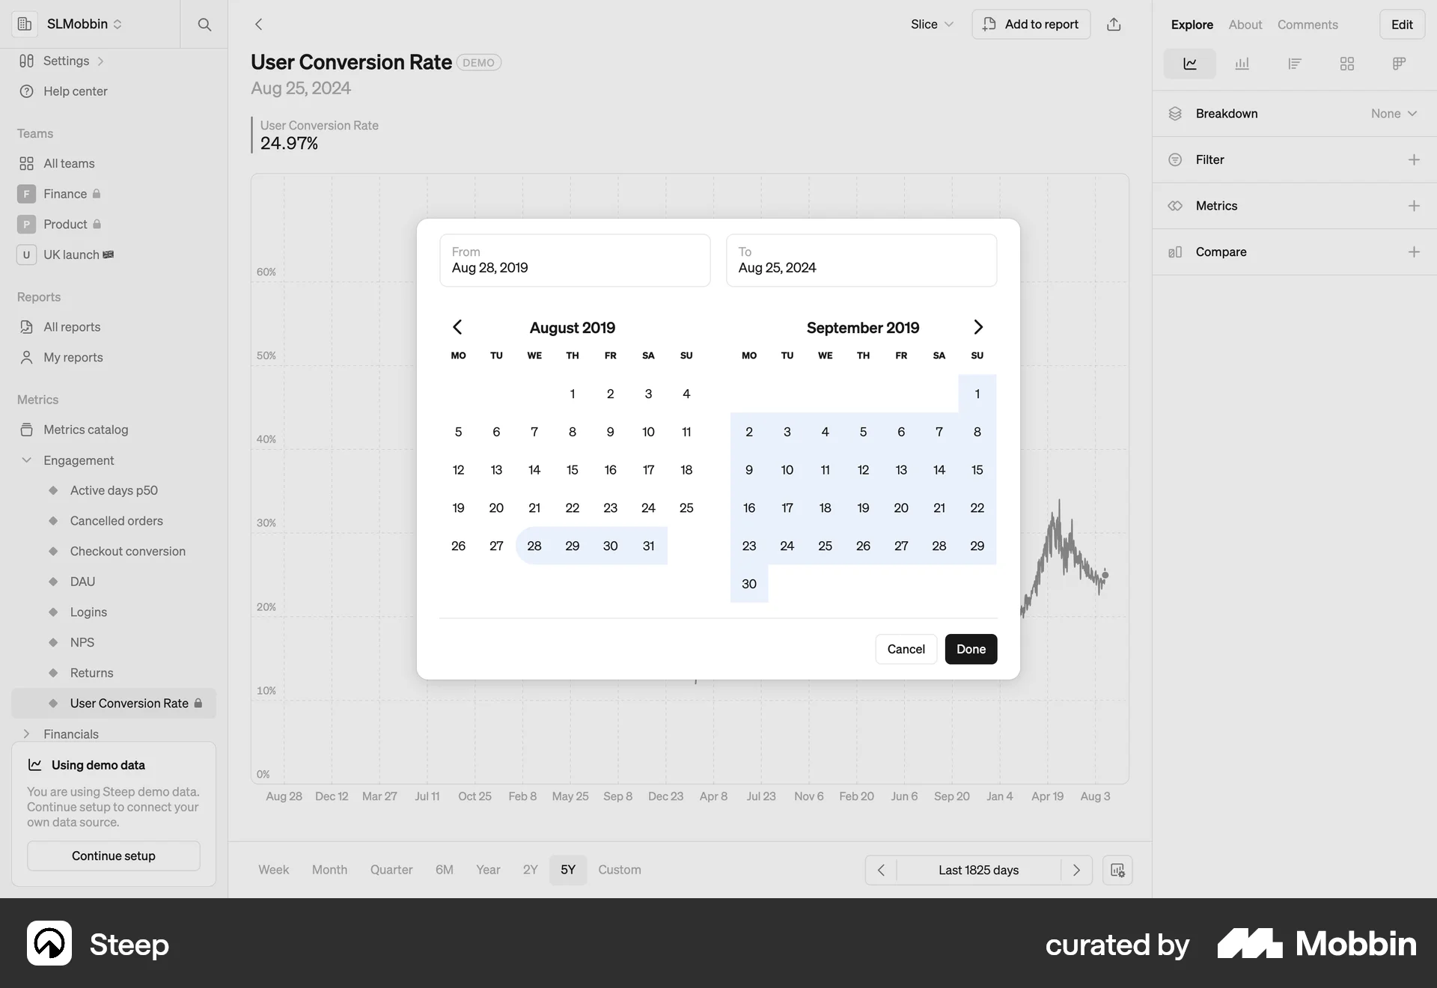
Task: Select the Week period option
Action: [x=273, y=870]
